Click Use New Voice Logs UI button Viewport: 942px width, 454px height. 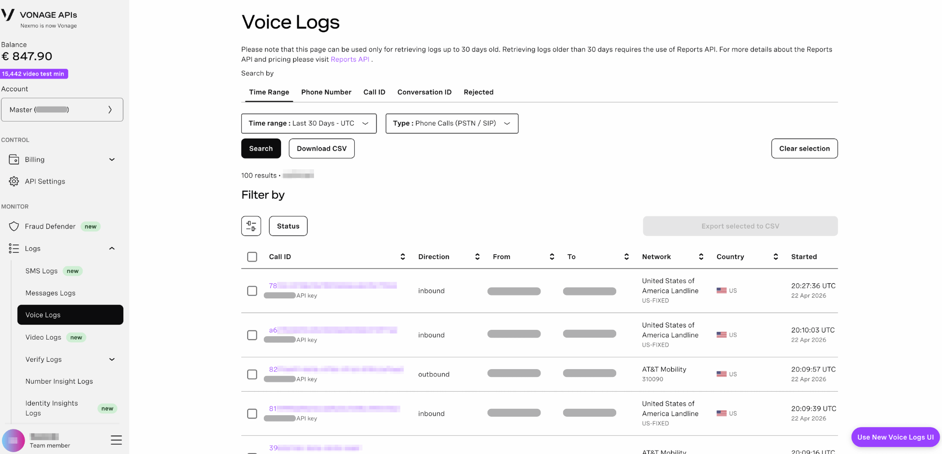tap(895, 437)
